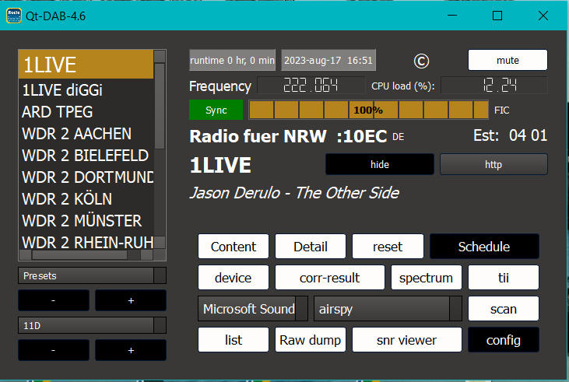
Task: Show the corr-result window
Action: [329, 278]
